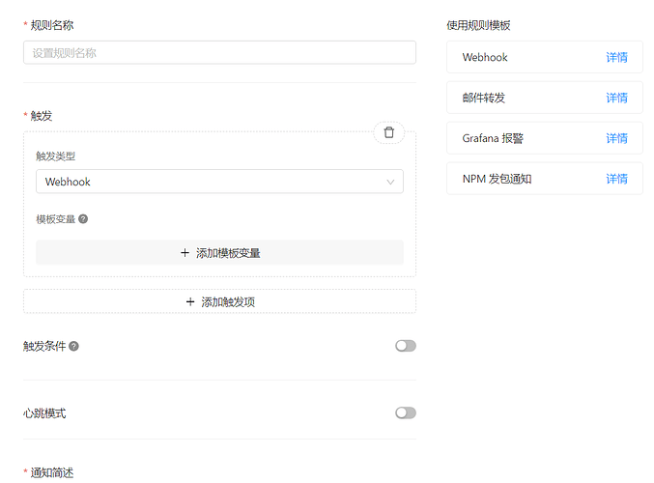Screen dimensions: 654x483
Task: Open the help icon next to 触发条件
Action: pyautogui.click(x=73, y=346)
